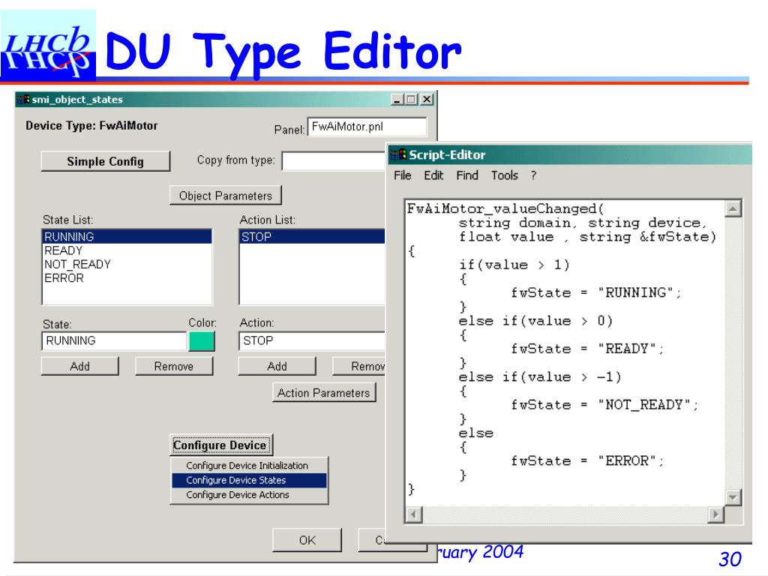This screenshot has width=768, height=576.
Task: Open Action Parameters
Action: (x=324, y=393)
